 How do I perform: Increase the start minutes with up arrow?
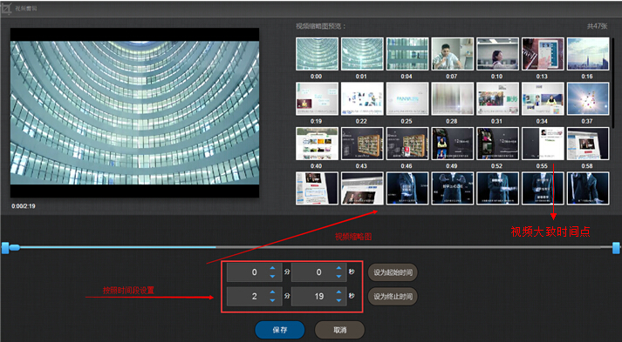coord(272,268)
